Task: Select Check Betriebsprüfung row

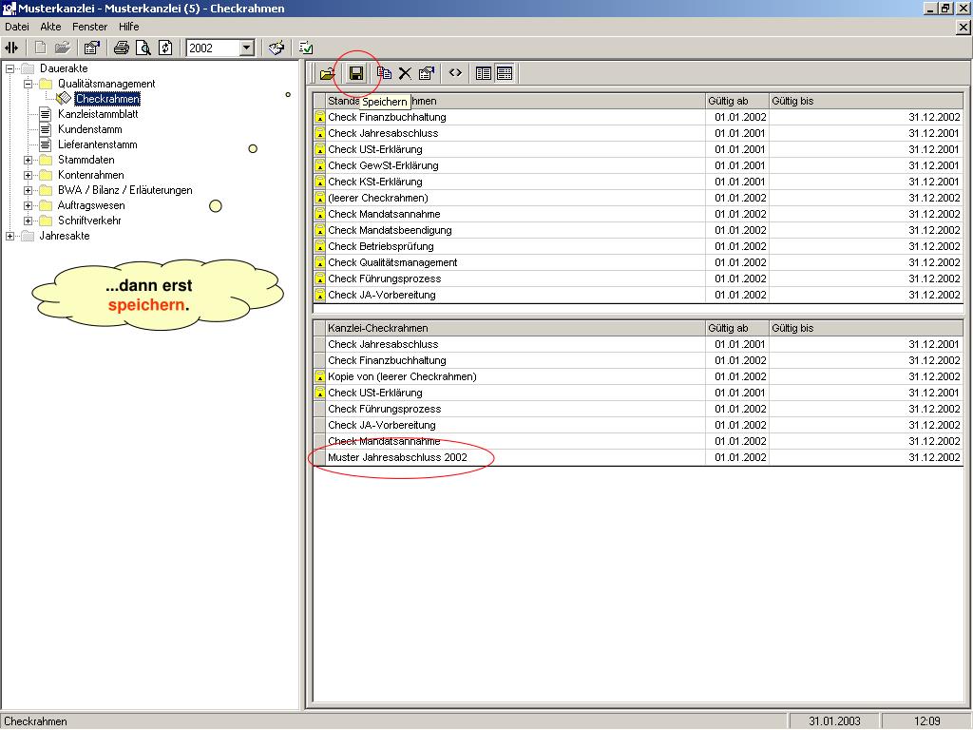Action: point(638,246)
